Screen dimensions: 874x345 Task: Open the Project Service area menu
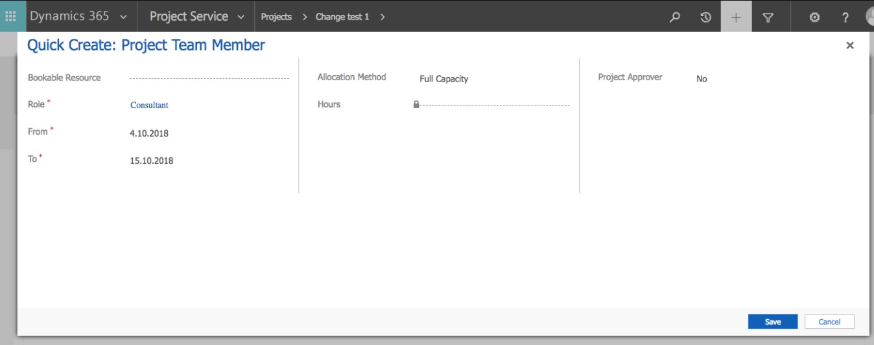[x=189, y=17]
